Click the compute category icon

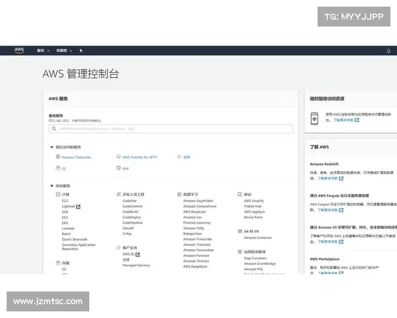(x=58, y=194)
